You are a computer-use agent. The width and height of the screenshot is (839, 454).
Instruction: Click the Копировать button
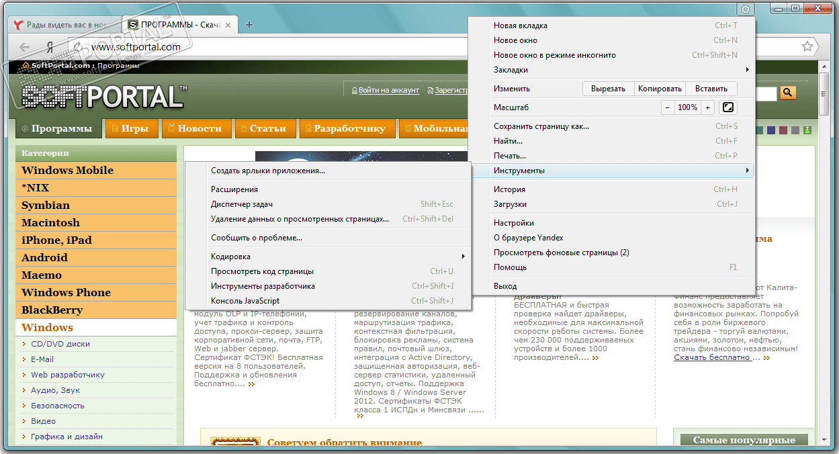660,89
